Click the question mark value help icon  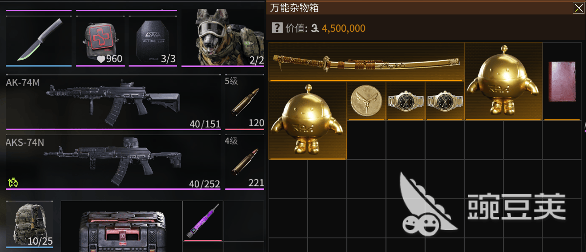pos(277,28)
